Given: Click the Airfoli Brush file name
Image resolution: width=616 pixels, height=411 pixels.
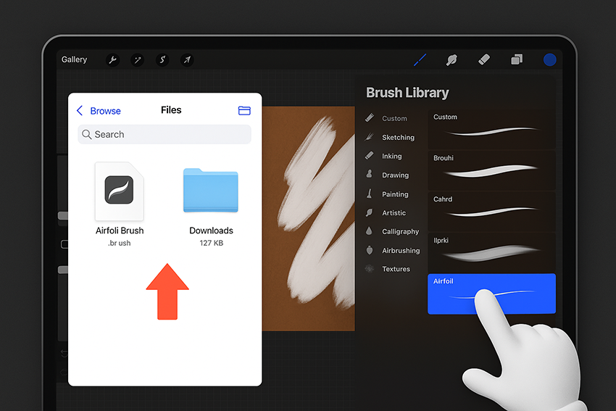Looking at the screenshot, I should coord(120,231).
